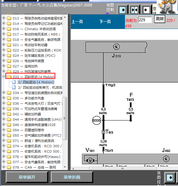Expand the 027 座椅加热 node

[x=4, y=66]
